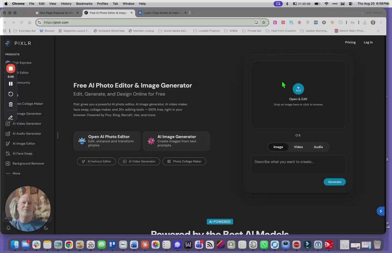Open the Everyday Bar bookmark folder
The image size is (392, 253).
point(25,31)
